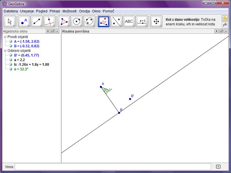The width and height of the screenshot is (231, 173).
Task: Open the Orodja menu
Action: (x=85, y=11)
